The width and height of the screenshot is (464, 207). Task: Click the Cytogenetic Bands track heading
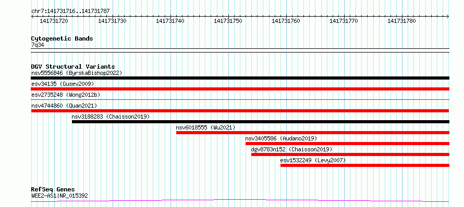[x=62, y=38]
